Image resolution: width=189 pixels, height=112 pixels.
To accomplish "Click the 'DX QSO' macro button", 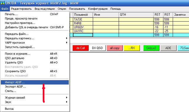I will pos(97,48).
